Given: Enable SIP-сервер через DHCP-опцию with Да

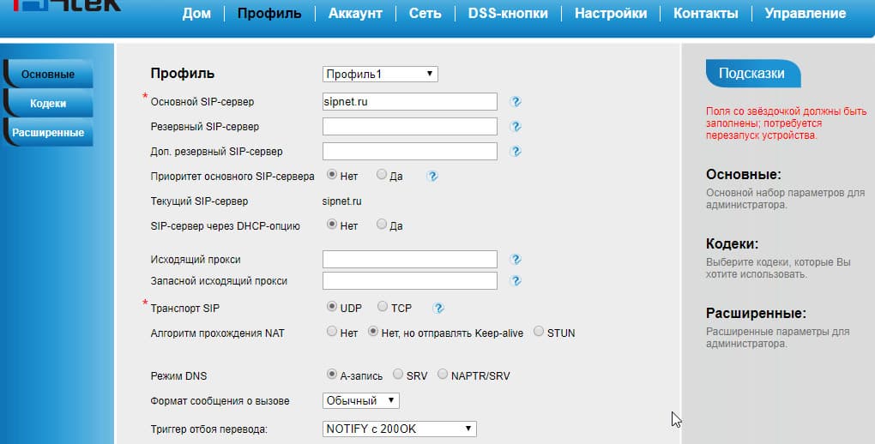Looking at the screenshot, I should (x=382, y=225).
